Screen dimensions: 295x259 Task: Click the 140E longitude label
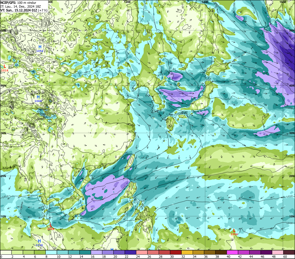tap(205, 2)
